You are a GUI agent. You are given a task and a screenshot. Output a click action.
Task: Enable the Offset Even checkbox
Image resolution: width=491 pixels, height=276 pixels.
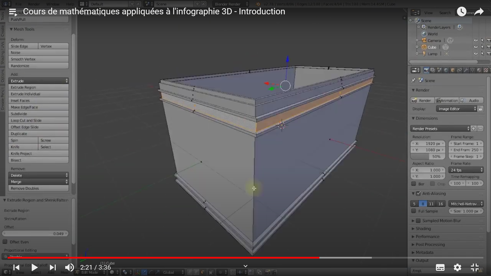[5, 242]
